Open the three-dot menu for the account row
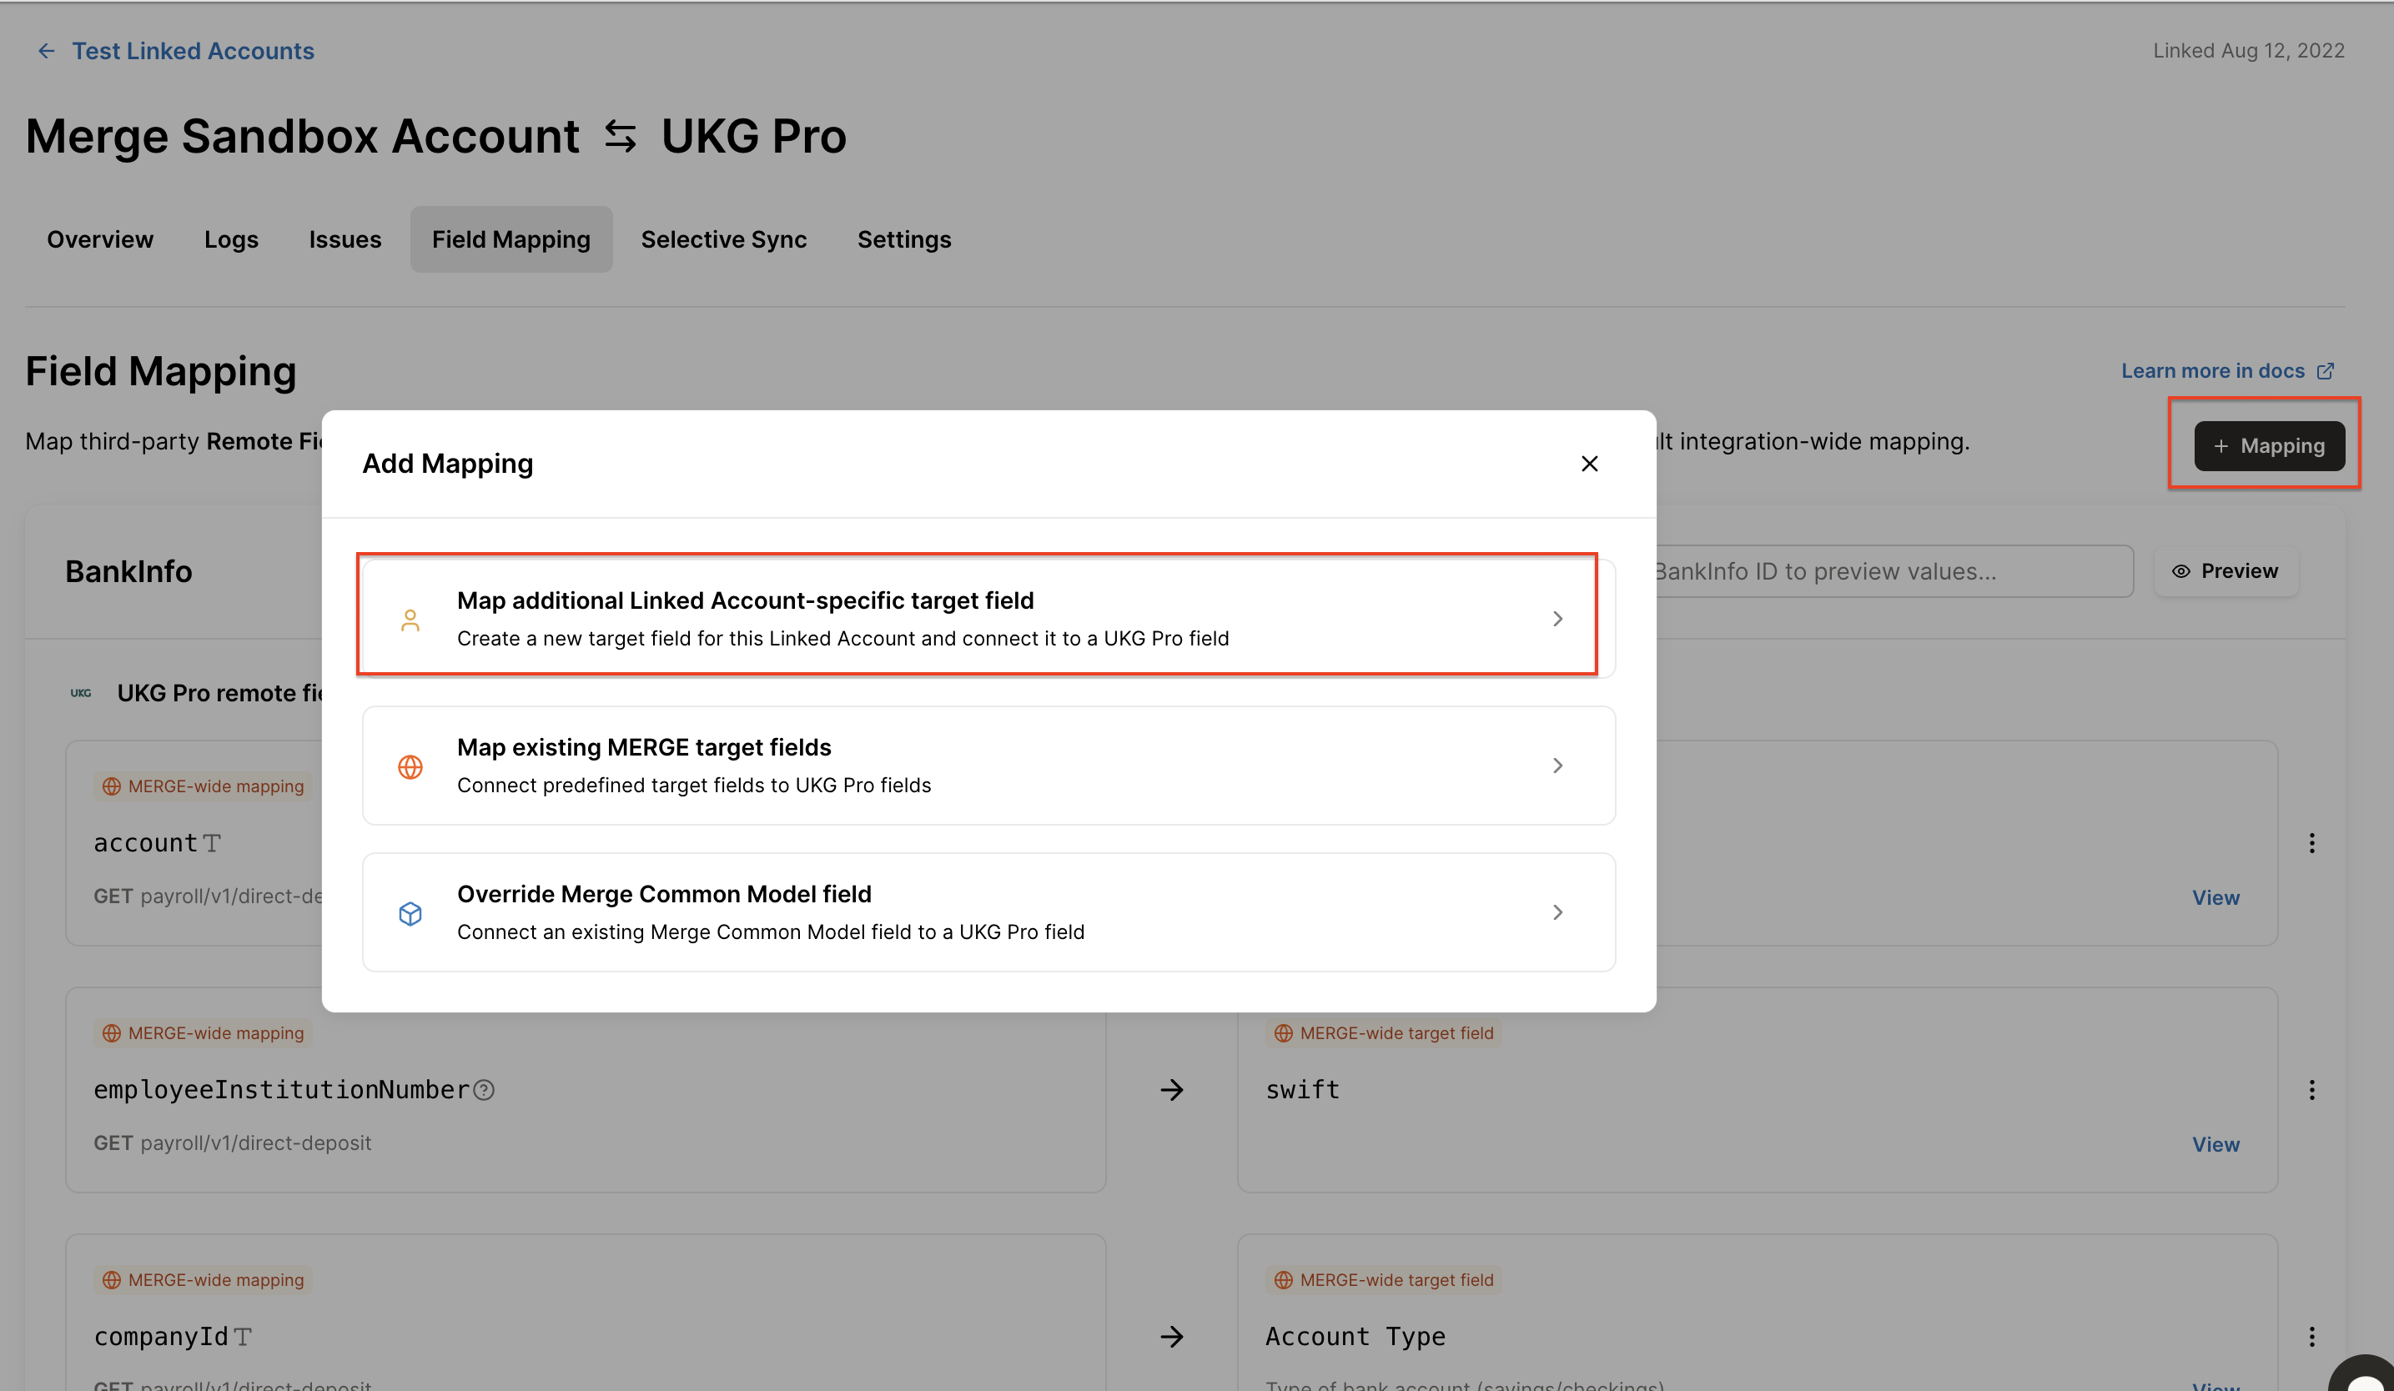Image resolution: width=2394 pixels, height=1391 pixels. coord(2311,843)
